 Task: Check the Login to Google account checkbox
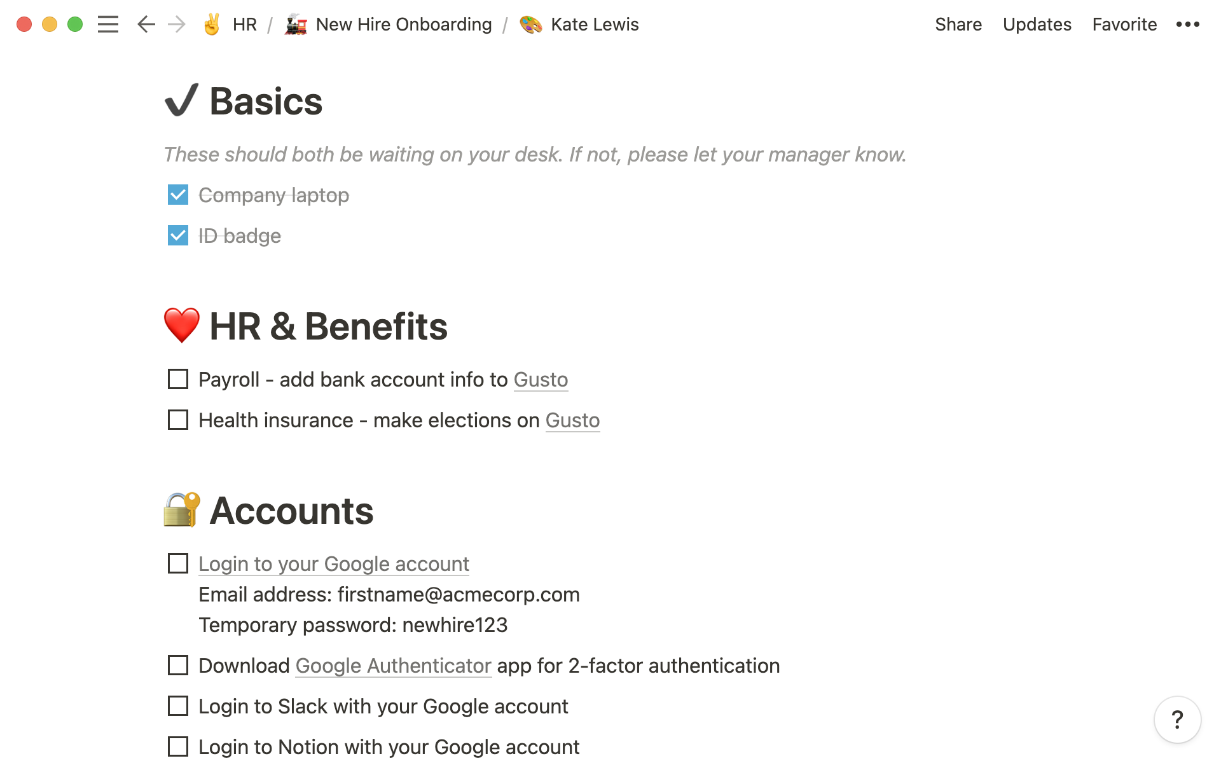click(177, 563)
